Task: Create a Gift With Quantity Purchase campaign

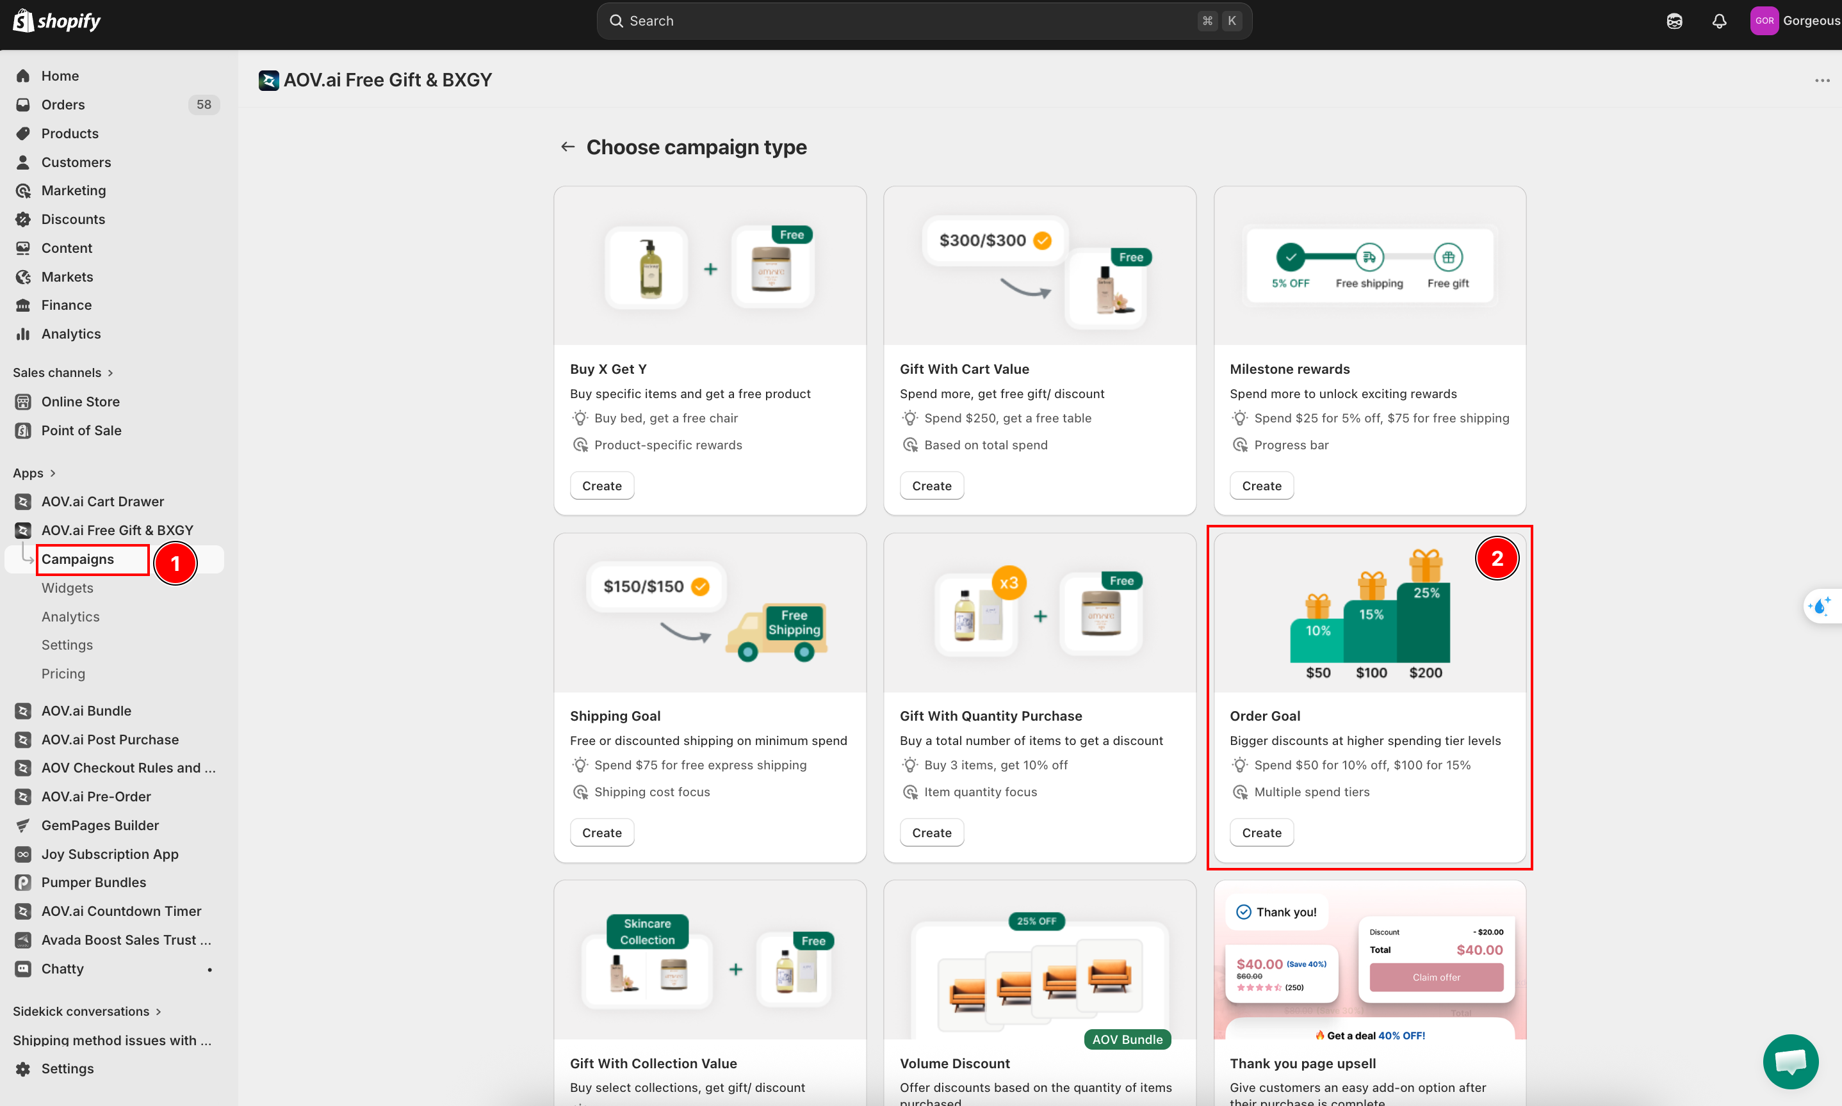Action: pos(931,833)
